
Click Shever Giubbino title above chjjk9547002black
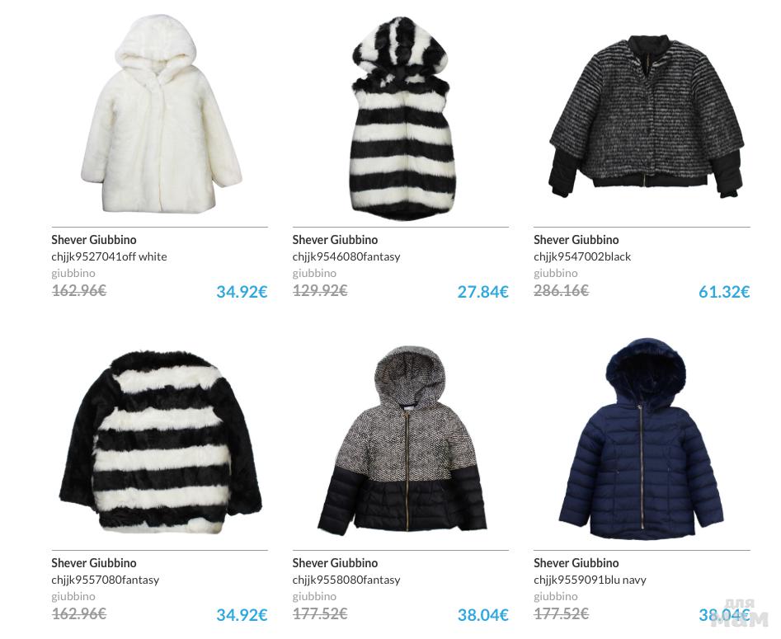(576, 240)
